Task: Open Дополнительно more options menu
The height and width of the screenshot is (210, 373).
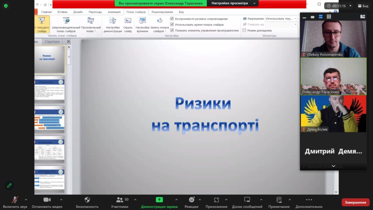Action: point(309,202)
